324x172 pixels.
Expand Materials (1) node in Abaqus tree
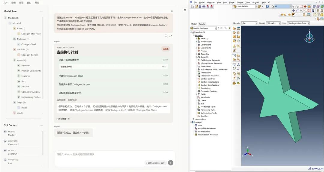click(196, 42)
